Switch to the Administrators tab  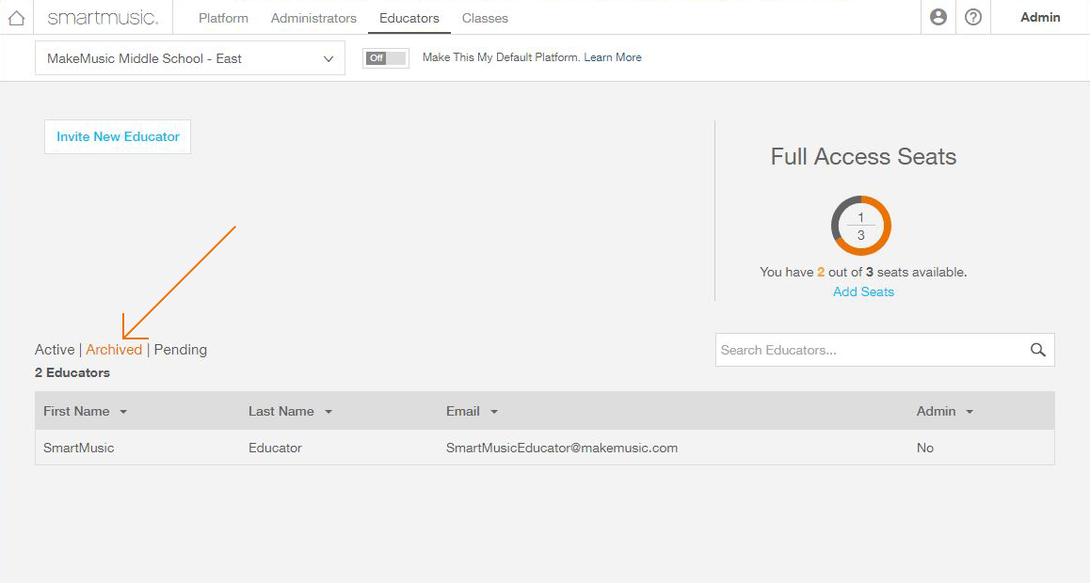[313, 18]
